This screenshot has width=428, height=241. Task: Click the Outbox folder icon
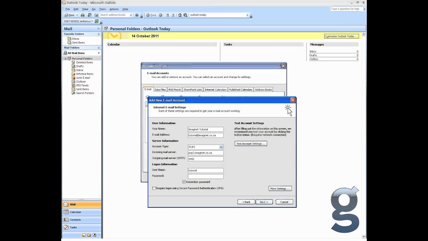(x=73, y=81)
